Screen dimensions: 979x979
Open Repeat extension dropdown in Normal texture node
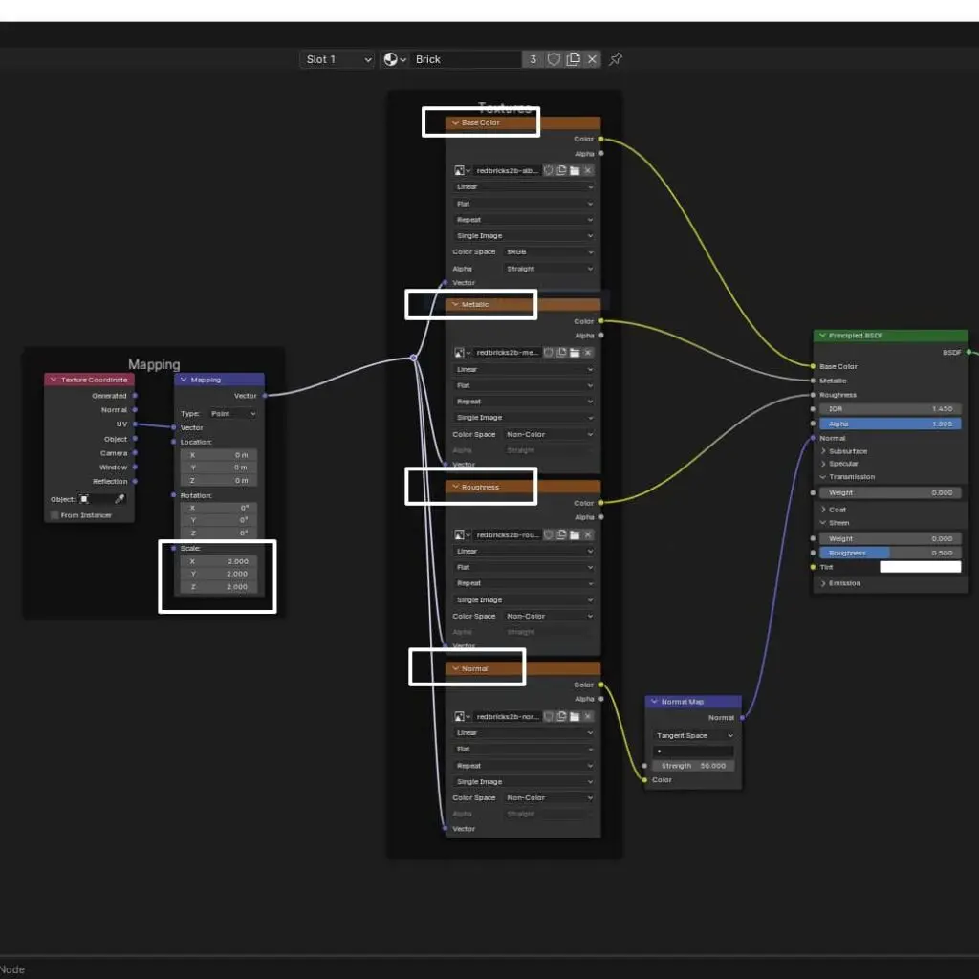[523, 766]
